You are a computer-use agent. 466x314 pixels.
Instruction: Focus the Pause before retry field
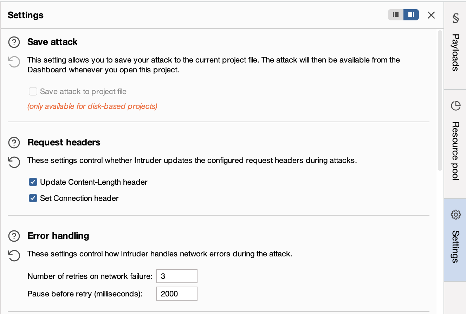click(176, 294)
